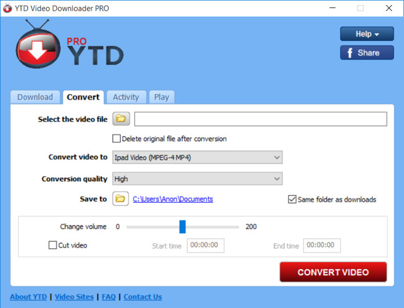
Task: Check Delete original file after conversion
Action: (116, 139)
